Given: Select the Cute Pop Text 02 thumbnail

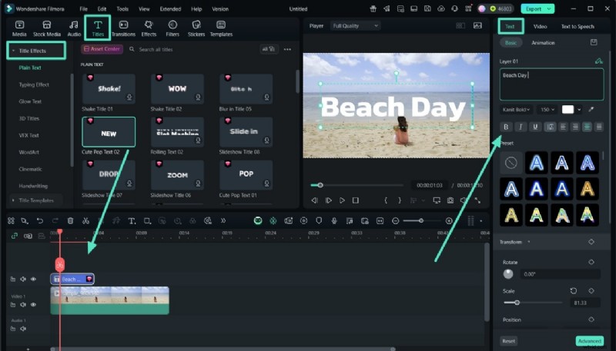Looking at the screenshot, I should (109, 132).
